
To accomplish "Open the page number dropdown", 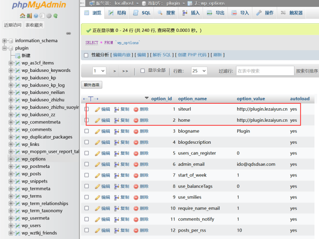I will coord(99,71).
